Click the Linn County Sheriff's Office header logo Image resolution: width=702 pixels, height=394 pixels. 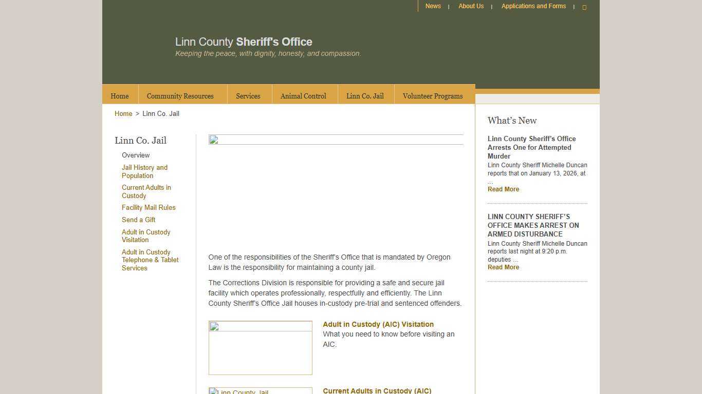click(244, 42)
